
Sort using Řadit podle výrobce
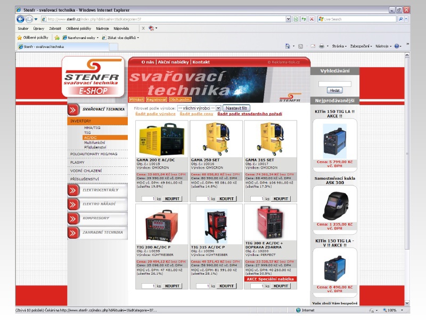[155, 114]
